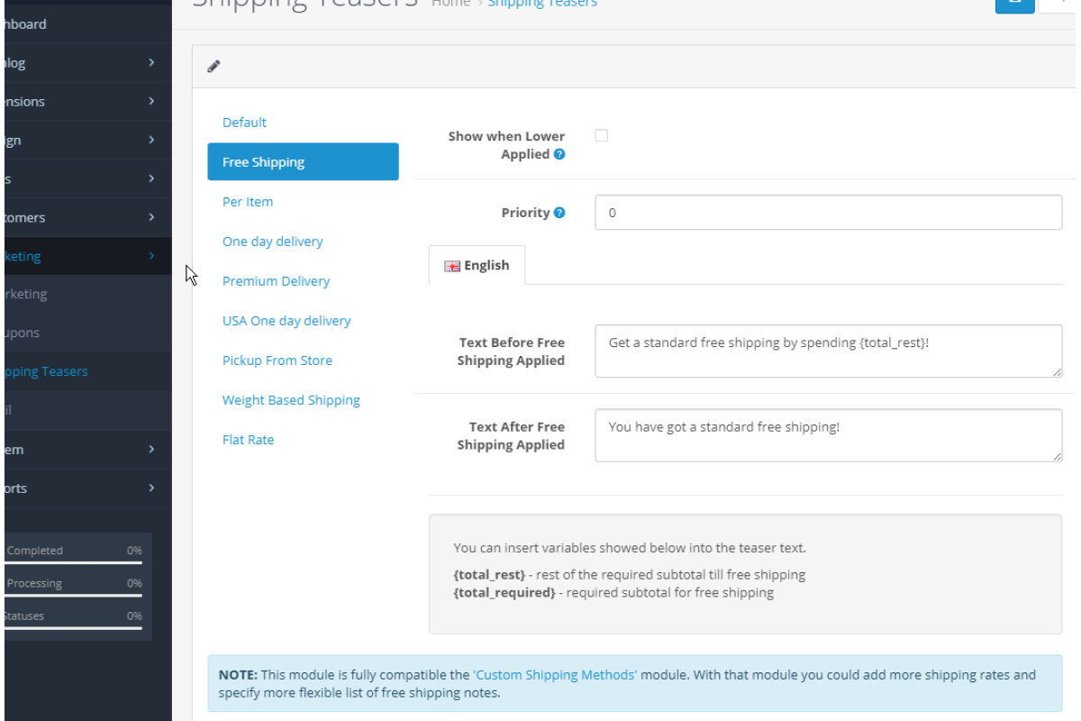Image resolution: width=1081 pixels, height=721 pixels.
Task: Click the help icon next to Priority
Action: (x=559, y=213)
